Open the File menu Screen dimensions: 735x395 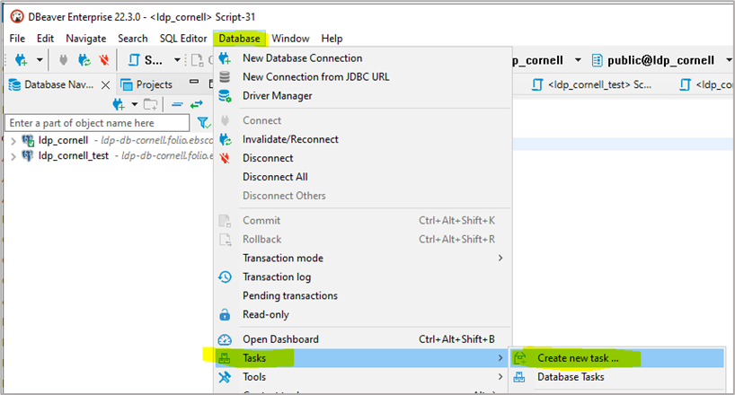click(x=17, y=39)
